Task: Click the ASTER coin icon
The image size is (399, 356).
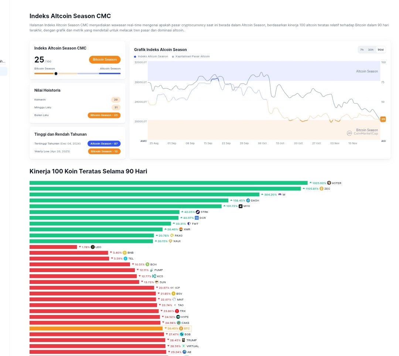Action: pyautogui.click(x=329, y=183)
